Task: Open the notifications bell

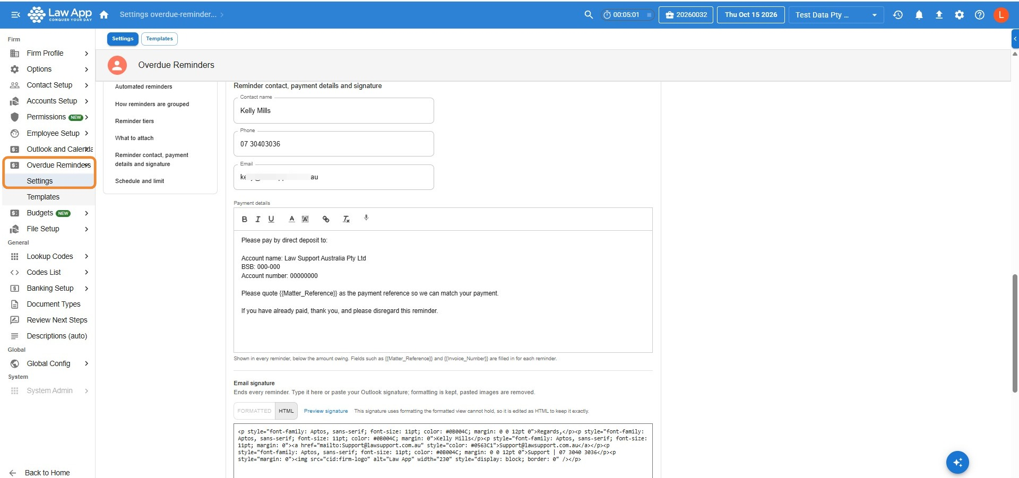Action: click(919, 15)
